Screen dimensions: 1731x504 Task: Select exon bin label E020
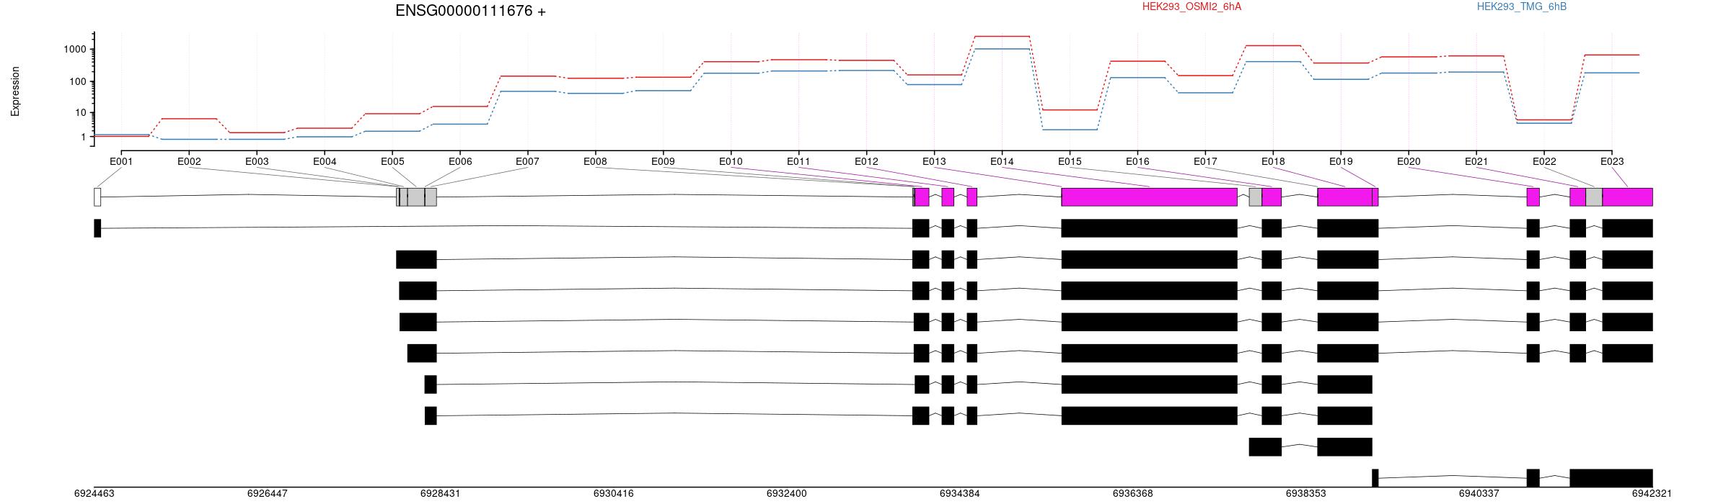tap(1409, 161)
